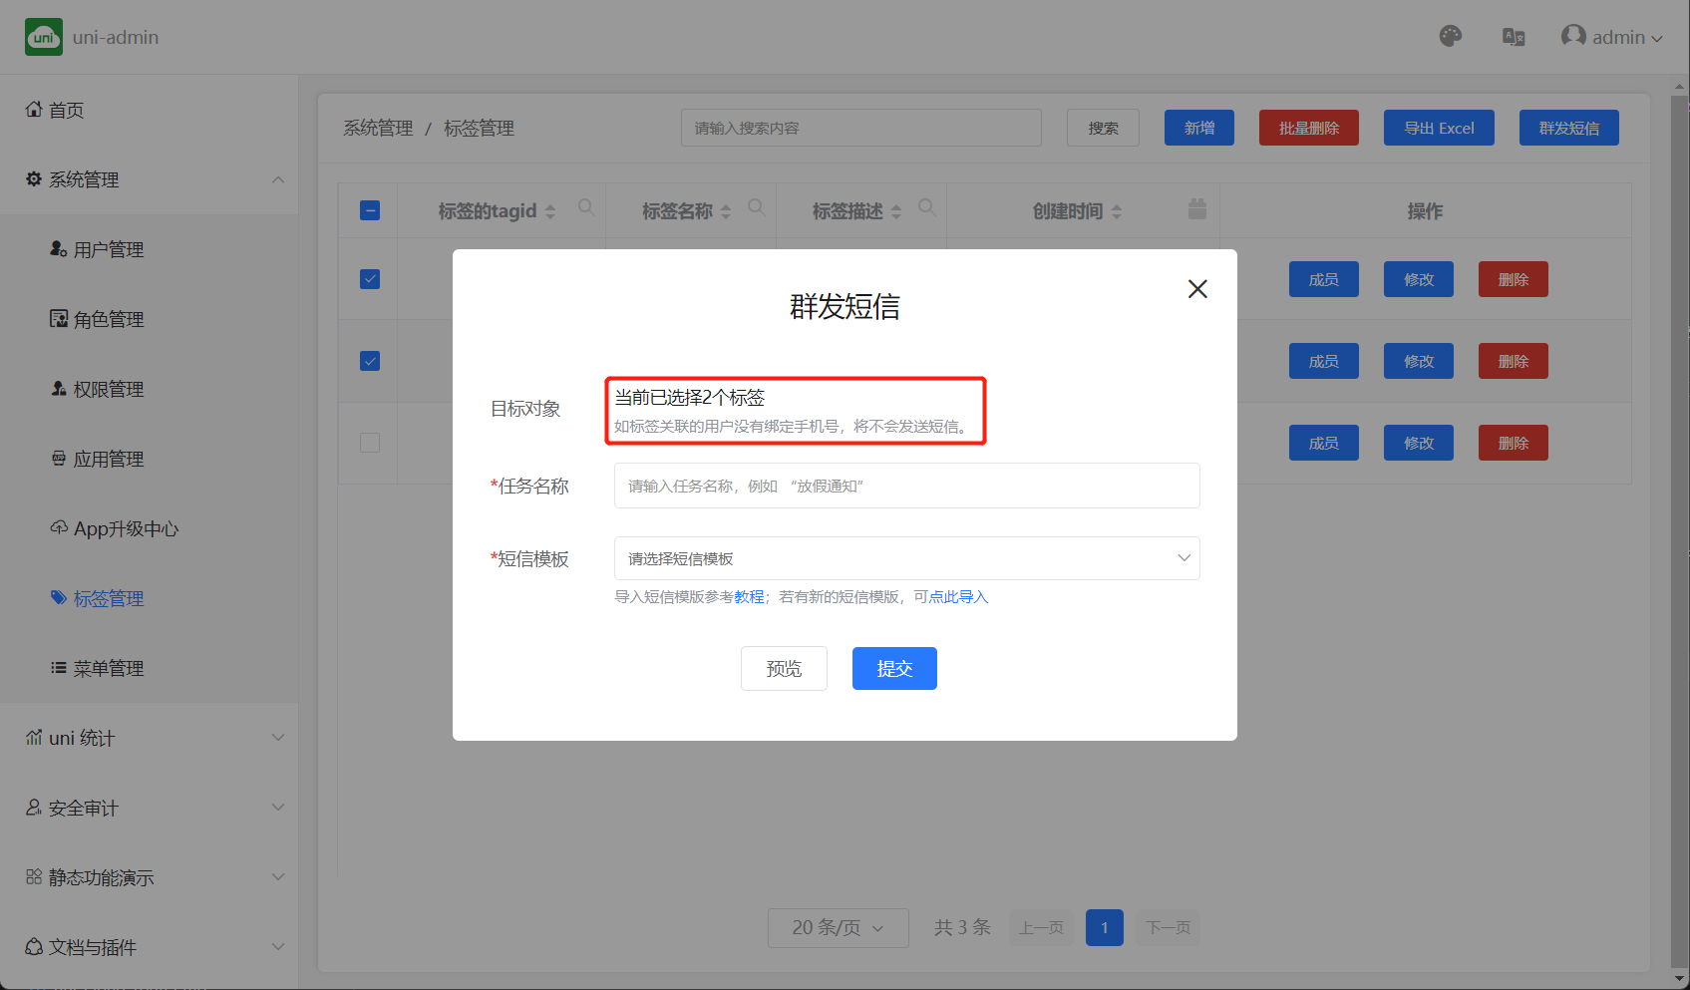
Task: Click the 新增 button
Action: tap(1199, 128)
